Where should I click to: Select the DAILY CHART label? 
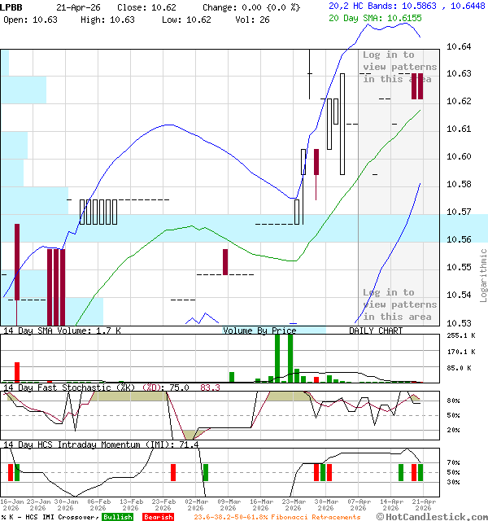[x=376, y=331]
